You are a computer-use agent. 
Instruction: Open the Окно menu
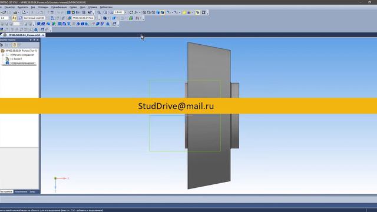82,7
